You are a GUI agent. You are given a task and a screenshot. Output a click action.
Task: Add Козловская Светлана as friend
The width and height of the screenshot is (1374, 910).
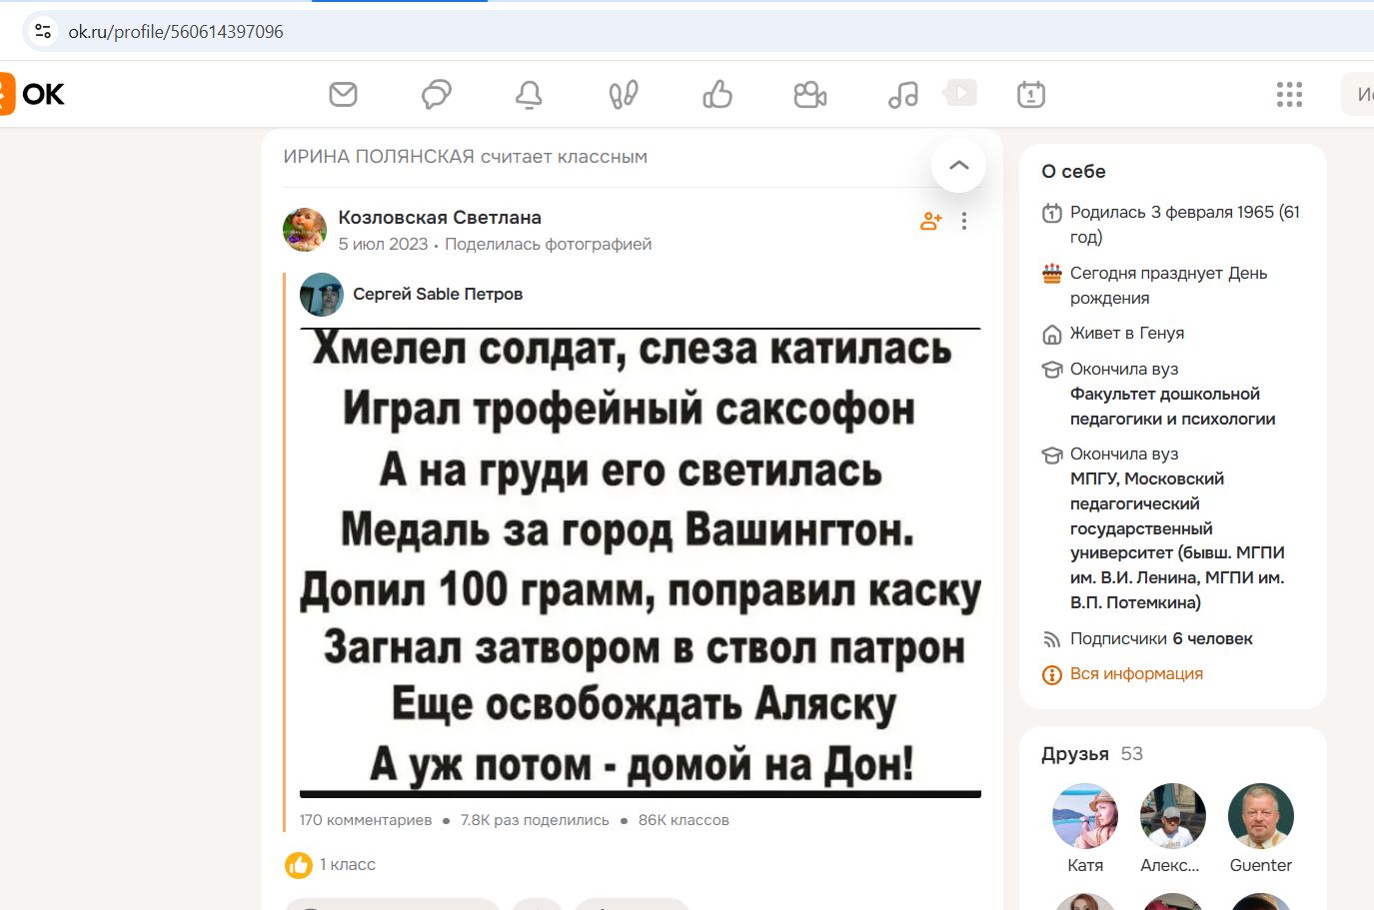[x=930, y=221]
